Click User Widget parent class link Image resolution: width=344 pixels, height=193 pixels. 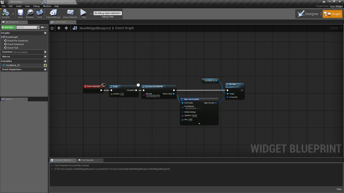click(x=336, y=6)
